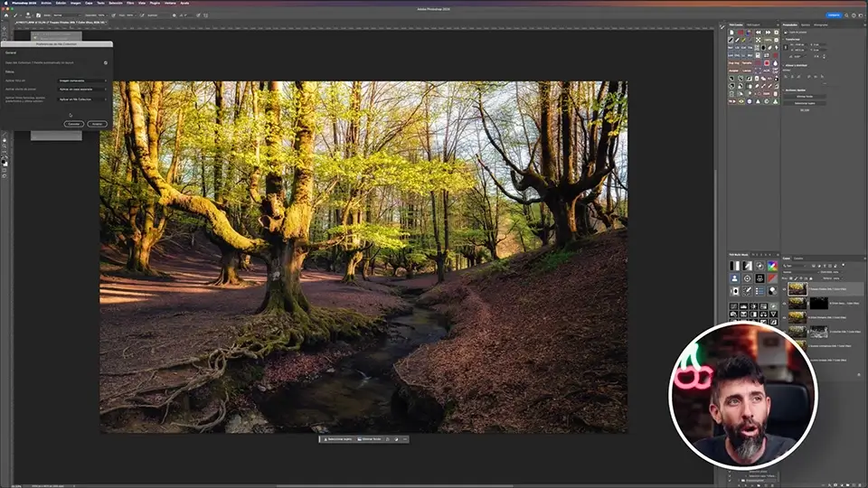Hide the topmost layer using its eye icon

pos(785,289)
